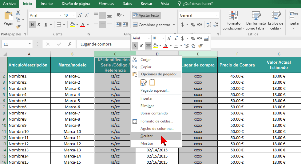Click the ¿Qué desea hacer? search box

point(195,4)
